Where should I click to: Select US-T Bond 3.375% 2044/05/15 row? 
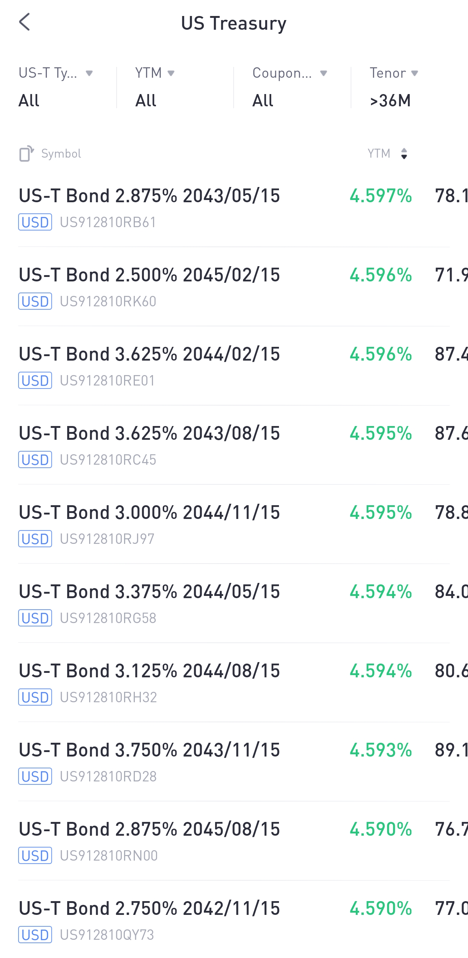coord(149,592)
